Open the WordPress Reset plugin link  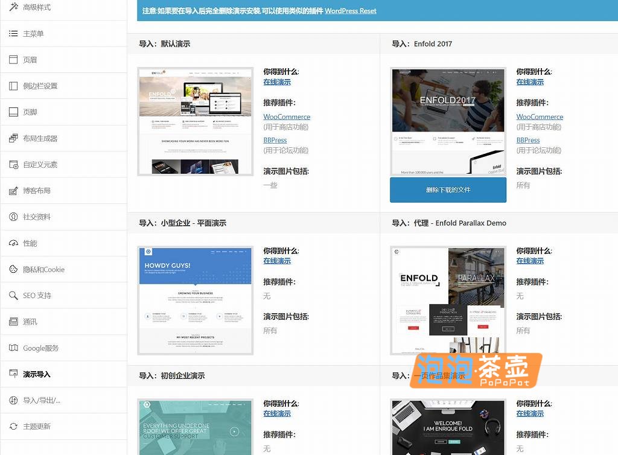pos(351,10)
